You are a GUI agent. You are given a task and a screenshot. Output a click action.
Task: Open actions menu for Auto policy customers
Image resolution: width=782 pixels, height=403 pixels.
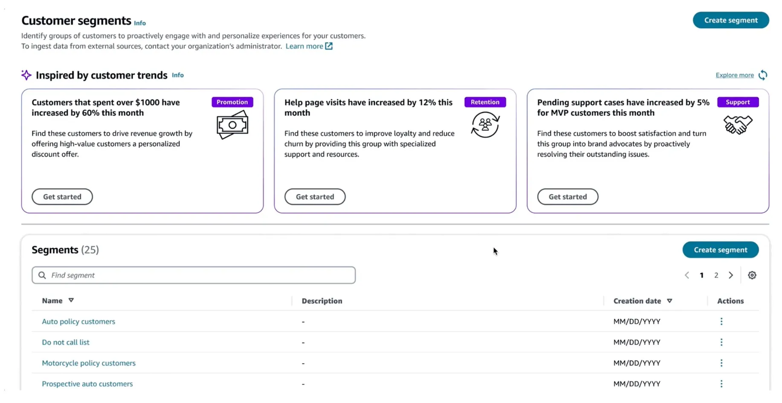[x=721, y=322]
